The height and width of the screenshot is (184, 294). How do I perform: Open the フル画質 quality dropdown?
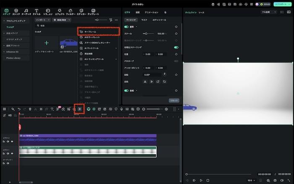(269, 12)
